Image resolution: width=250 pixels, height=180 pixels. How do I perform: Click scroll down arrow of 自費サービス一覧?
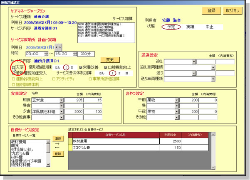[48, 165]
